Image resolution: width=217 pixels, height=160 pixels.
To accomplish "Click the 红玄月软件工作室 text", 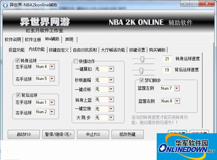I will coord(45,30).
